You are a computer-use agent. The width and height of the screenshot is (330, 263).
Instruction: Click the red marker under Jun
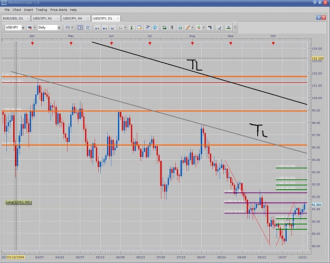click(x=111, y=44)
